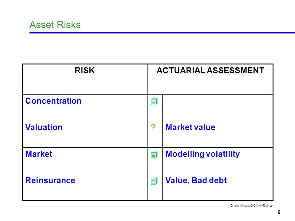Screen dimensions: 295x221
Task: Click the word debt in Reinsurance row
Action: [x=218, y=180]
